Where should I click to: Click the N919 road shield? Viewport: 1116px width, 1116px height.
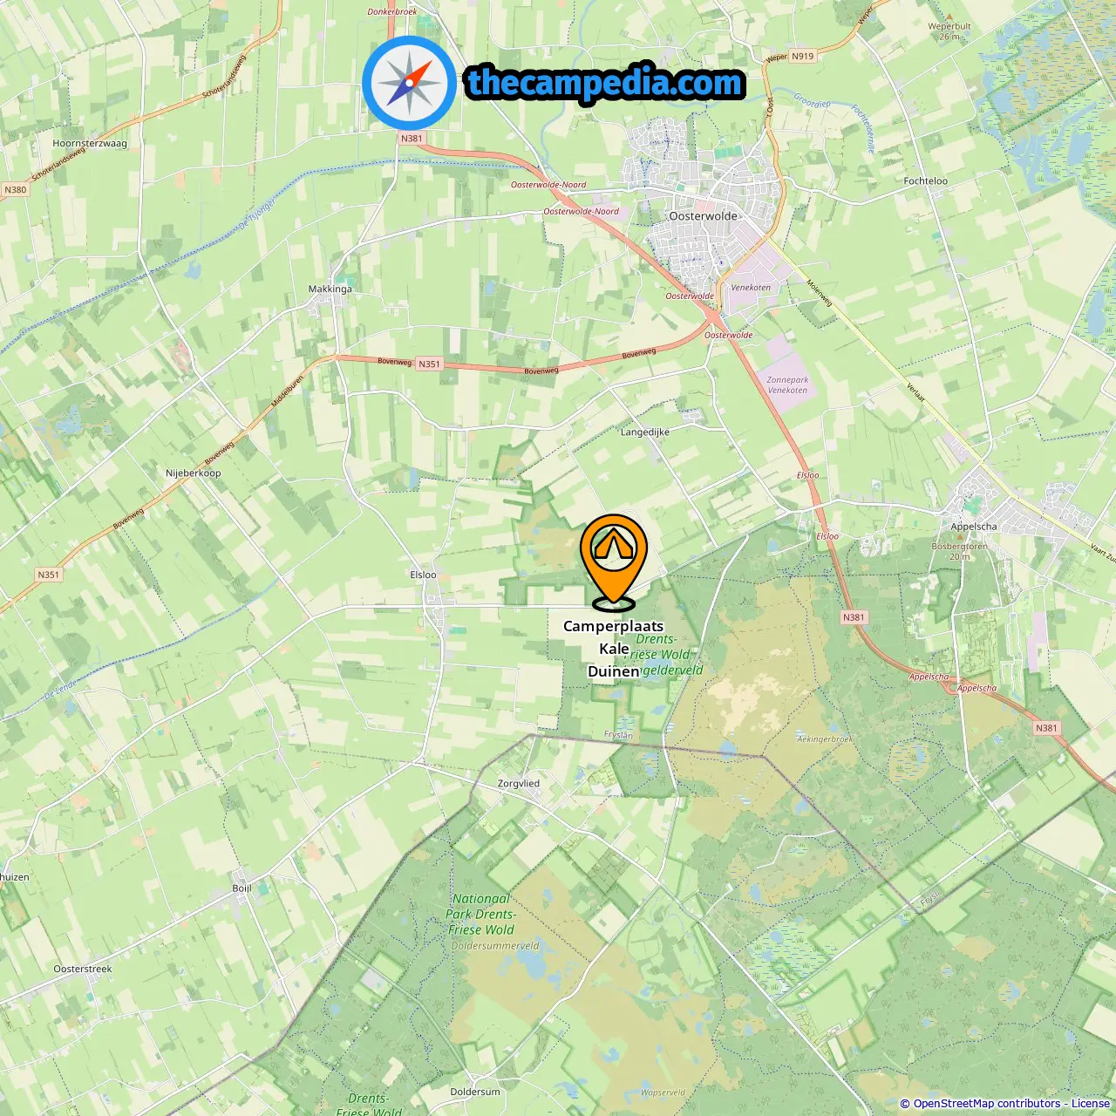(803, 56)
